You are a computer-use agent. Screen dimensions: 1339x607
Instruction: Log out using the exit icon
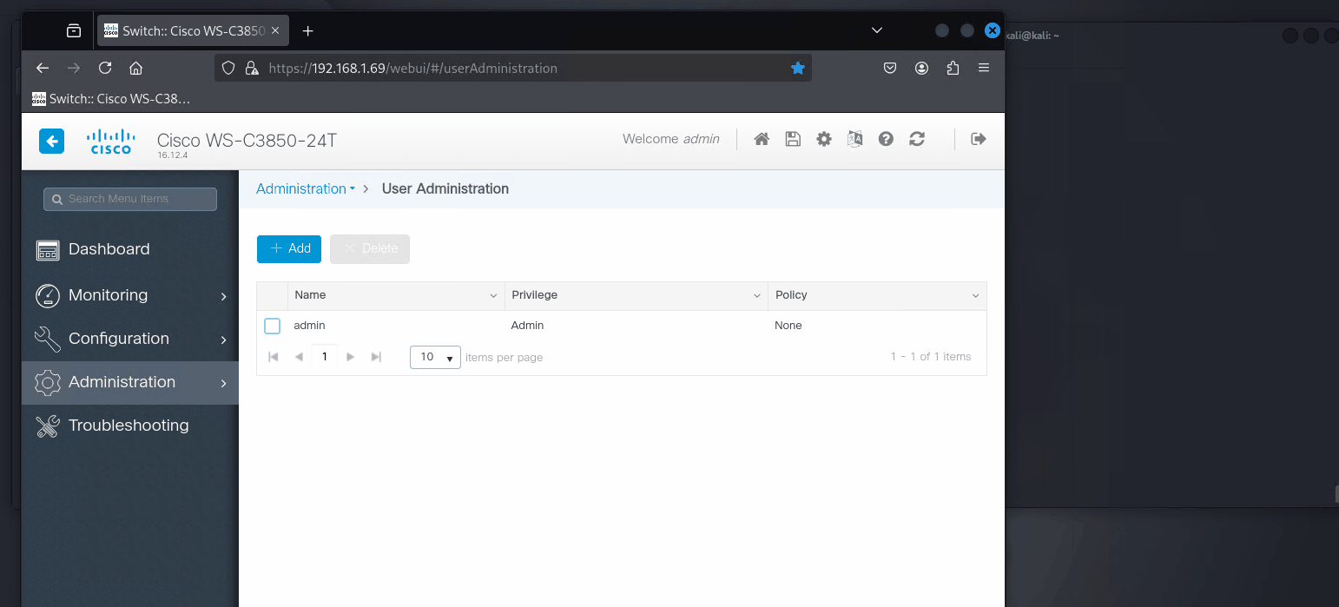coord(979,139)
